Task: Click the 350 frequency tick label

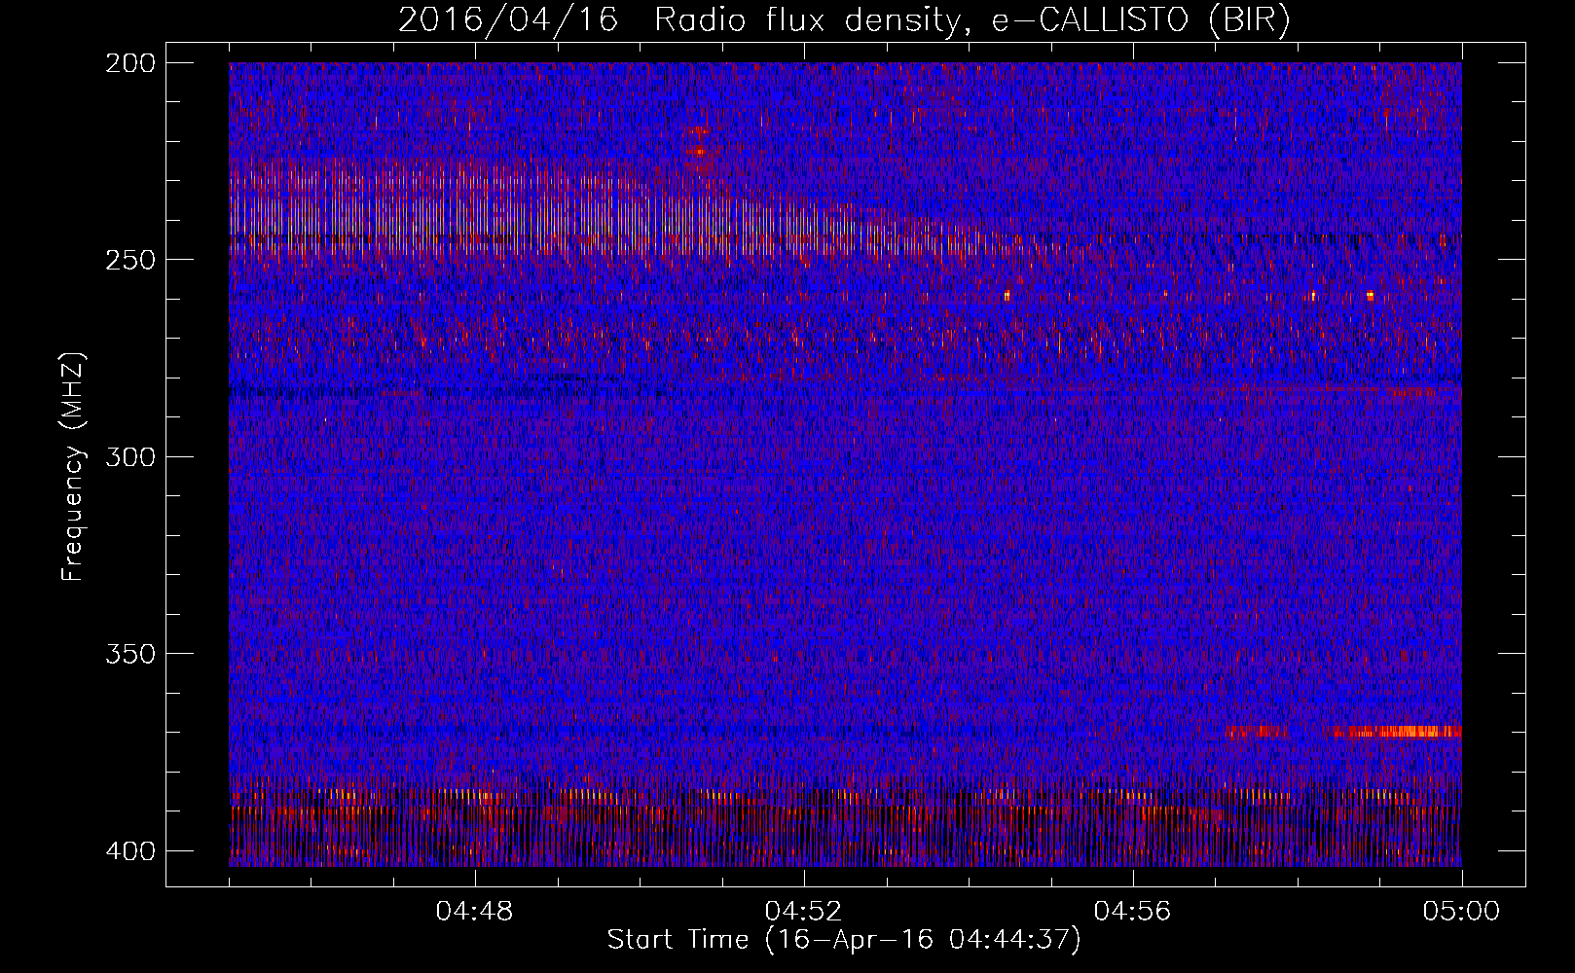Action: [129, 654]
